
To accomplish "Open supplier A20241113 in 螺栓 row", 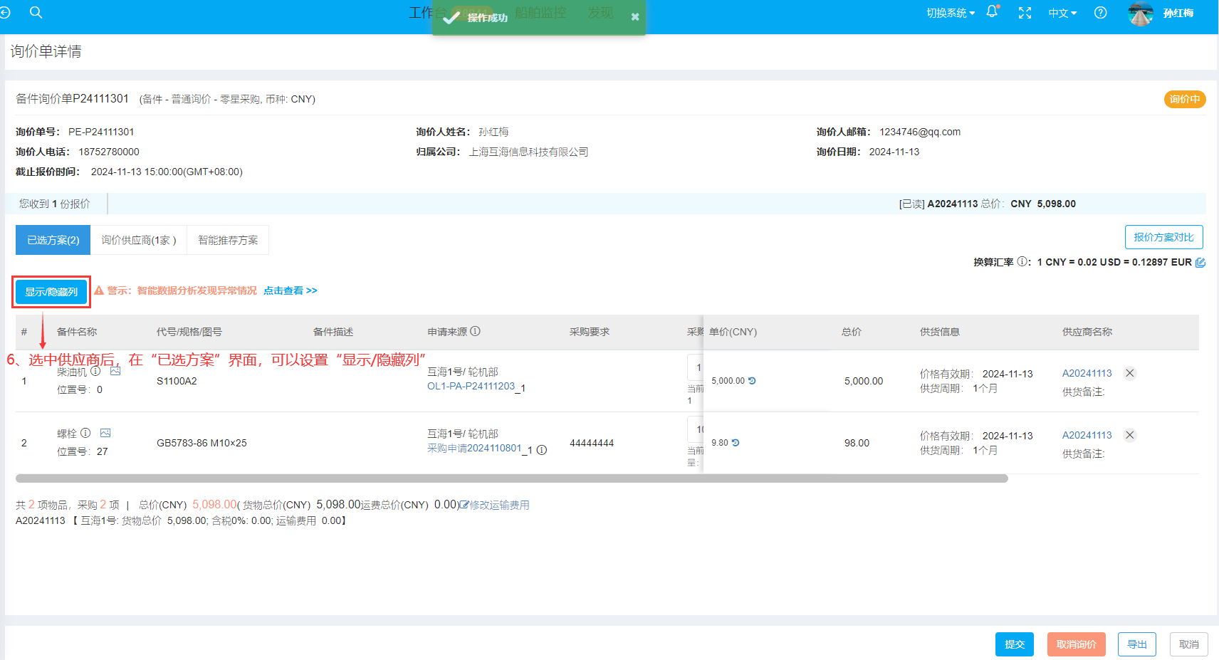I will pyautogui.click(x=1087, y=435).
